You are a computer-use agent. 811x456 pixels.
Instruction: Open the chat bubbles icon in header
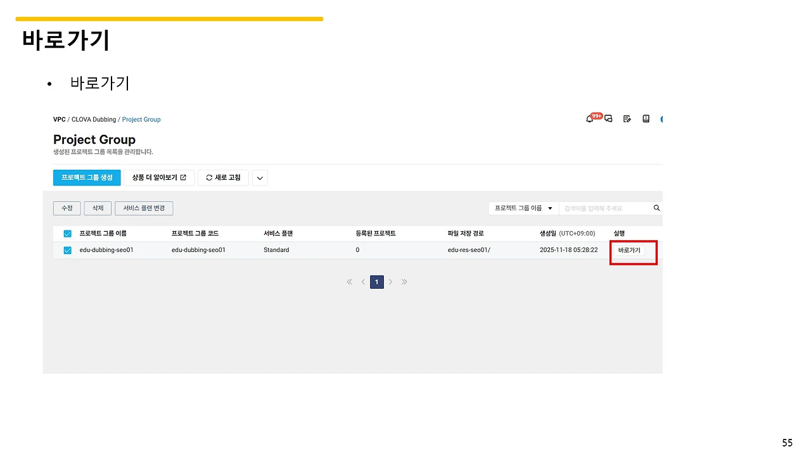pyautogui.click(x=609, y=119)
